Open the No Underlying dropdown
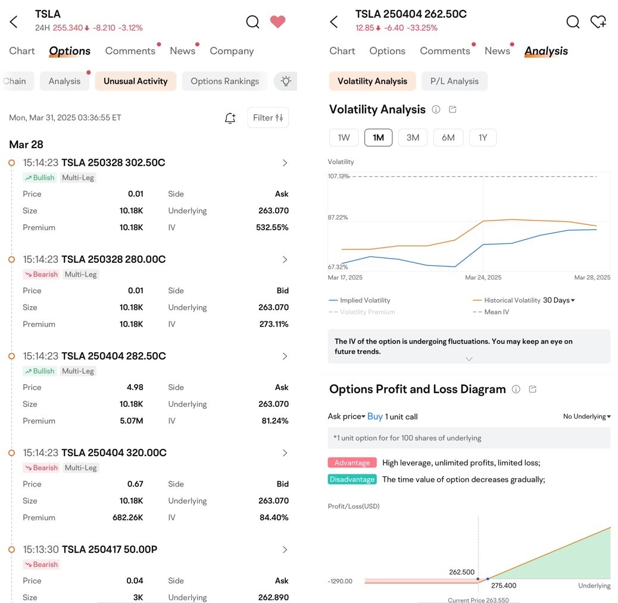 pyautogui.click(x=587, y=416)
